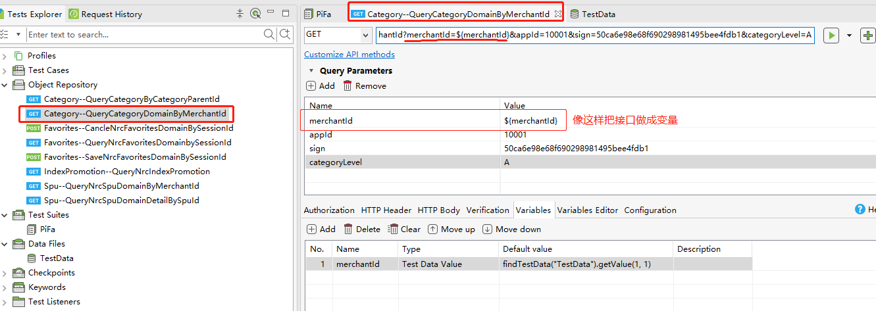Screen dimensions: 876x311
Task: Select Category--QueryCategoryByCategoryParentId request
Action: click(132, 99)
